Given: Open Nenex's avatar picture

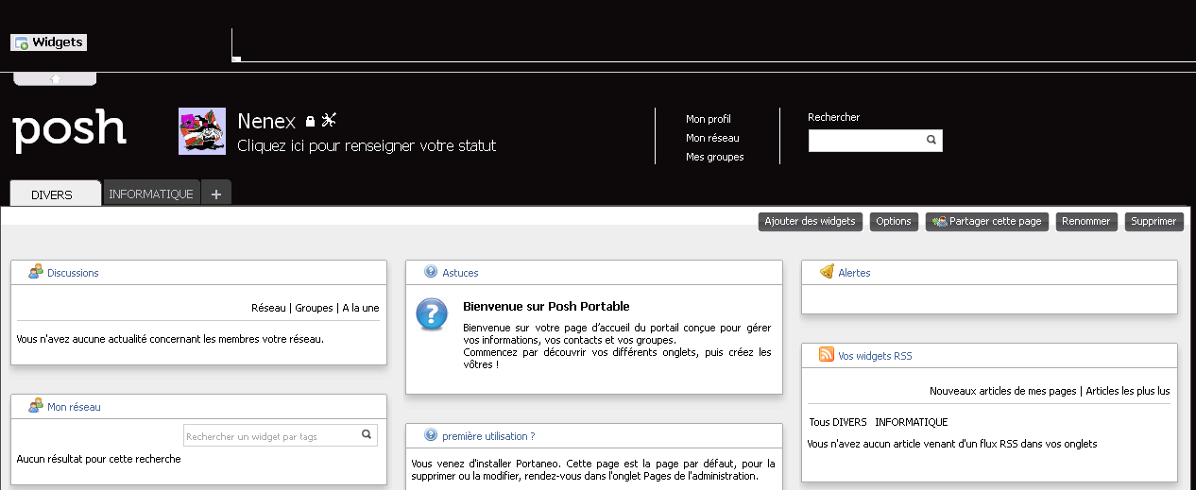Looking at the screenshot, I should (202, 131).
